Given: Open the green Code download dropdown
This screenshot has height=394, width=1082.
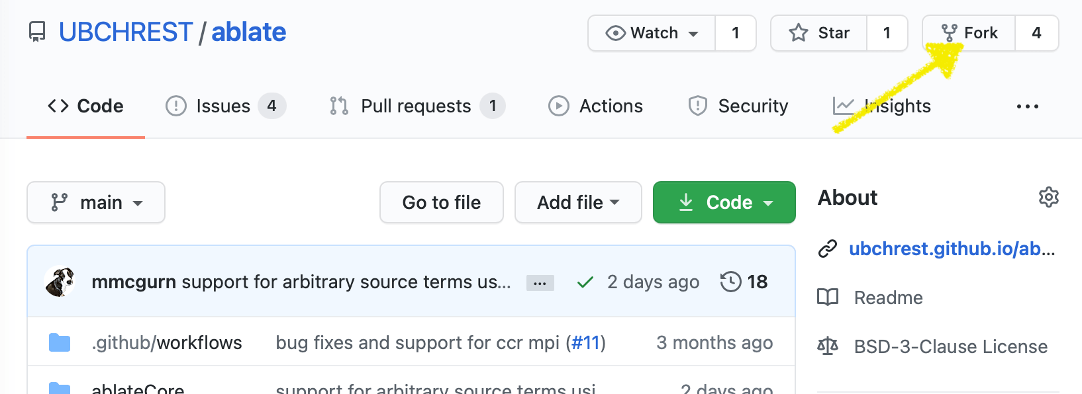Looking at the screenshot, I should [724, 202].
